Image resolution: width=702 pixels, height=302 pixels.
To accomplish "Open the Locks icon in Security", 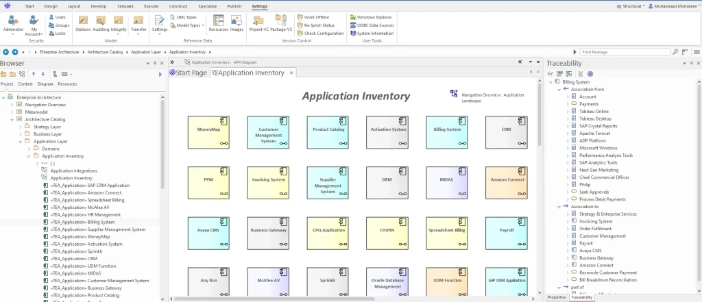I will click(57, 34).
